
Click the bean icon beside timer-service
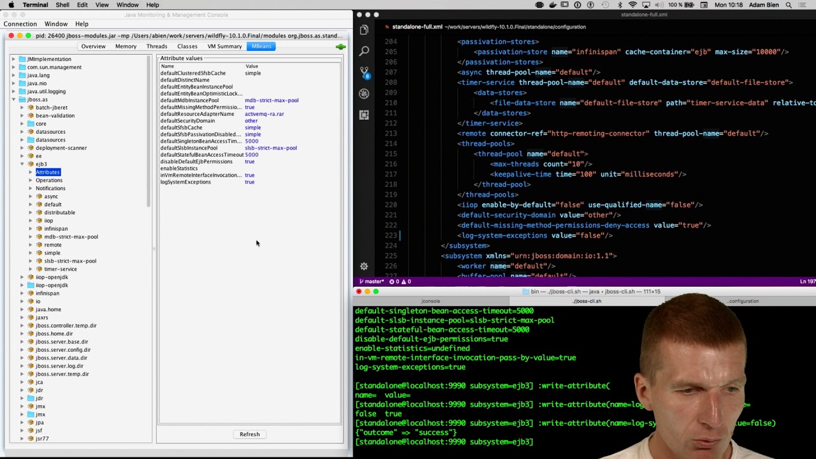tap(39, 269)
